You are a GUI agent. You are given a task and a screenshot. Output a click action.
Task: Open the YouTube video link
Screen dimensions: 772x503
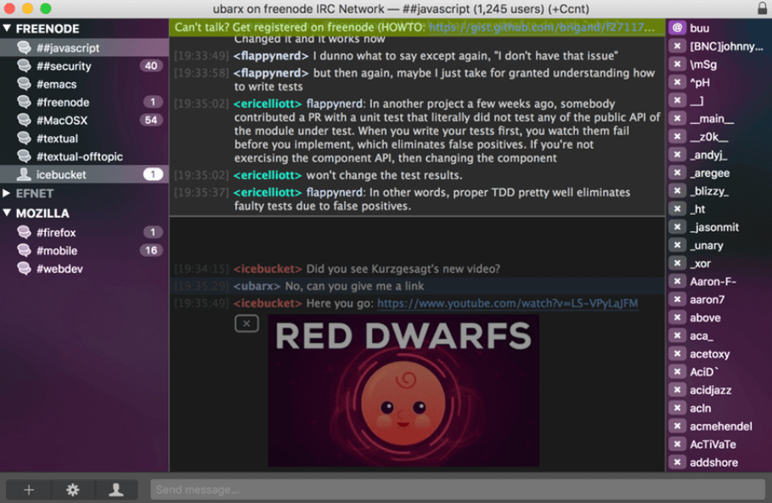pos(508,303)
